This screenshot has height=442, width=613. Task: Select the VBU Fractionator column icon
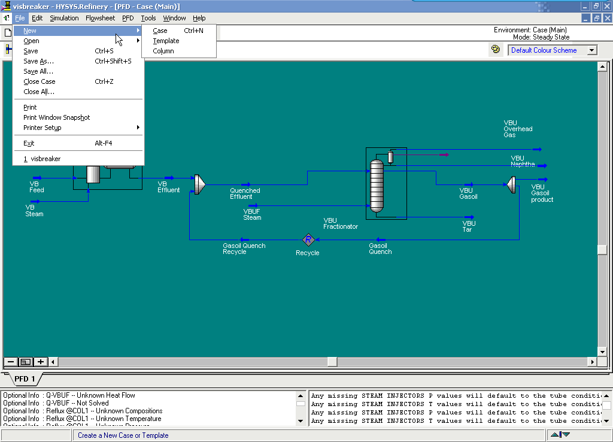coord(377,186)
